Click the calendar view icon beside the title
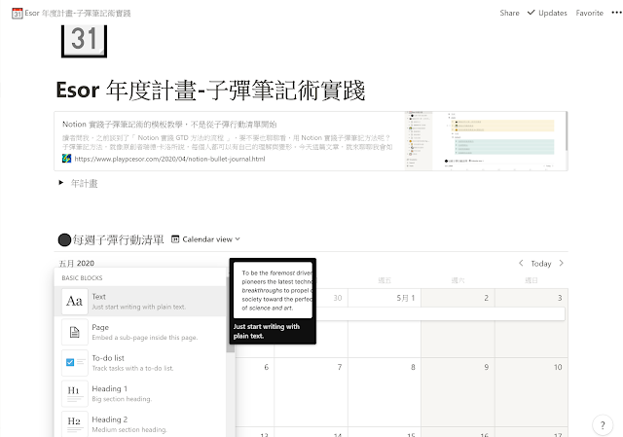Viewport: 623px width, 437px height. tap(175, 238)
